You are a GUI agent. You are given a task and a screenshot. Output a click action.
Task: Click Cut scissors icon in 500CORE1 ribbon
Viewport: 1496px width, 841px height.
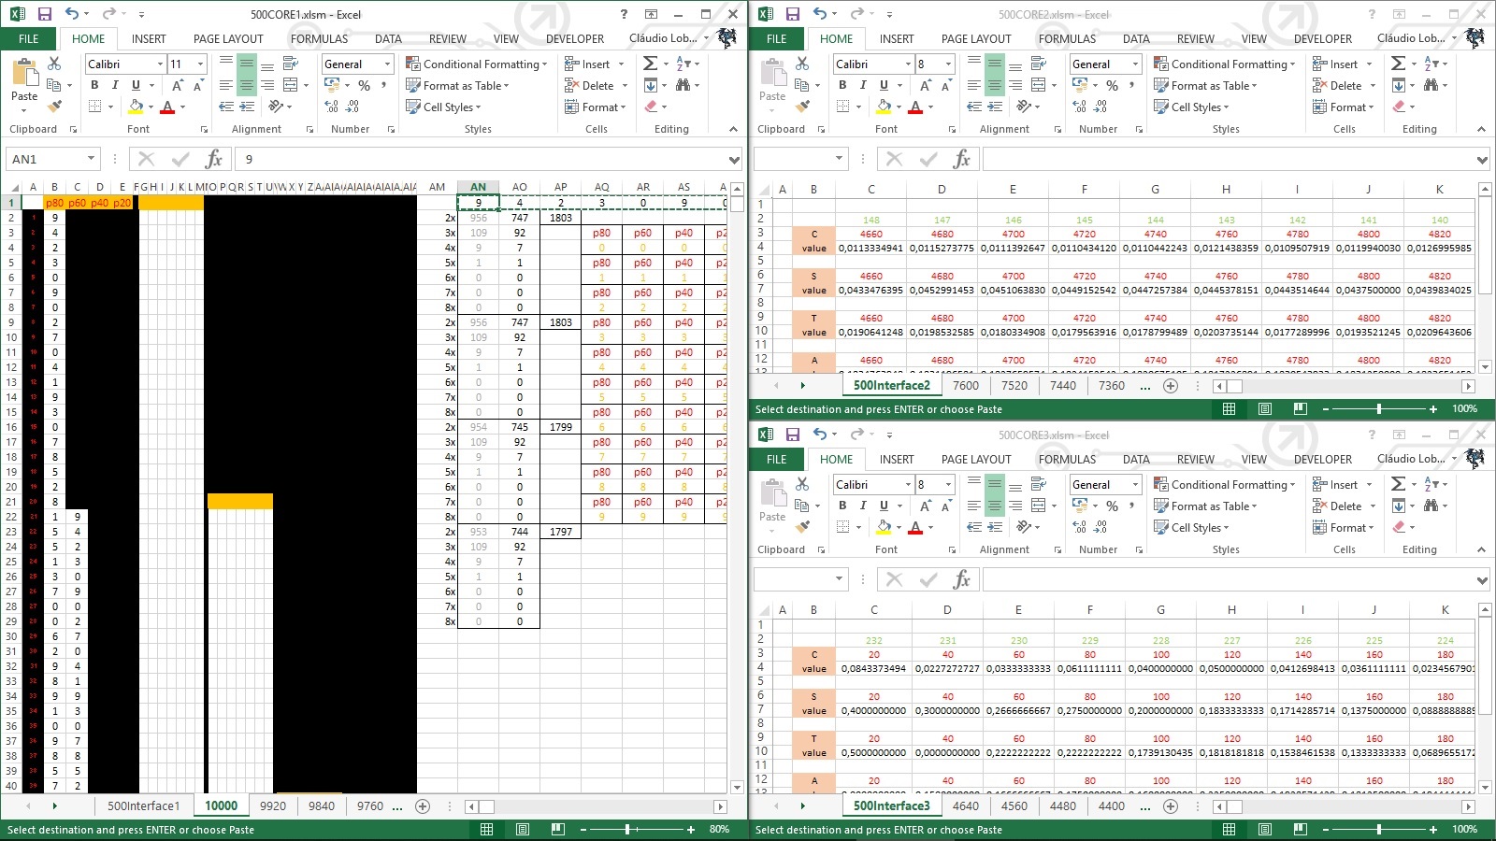pyautogui.click(x=54, y=64)
